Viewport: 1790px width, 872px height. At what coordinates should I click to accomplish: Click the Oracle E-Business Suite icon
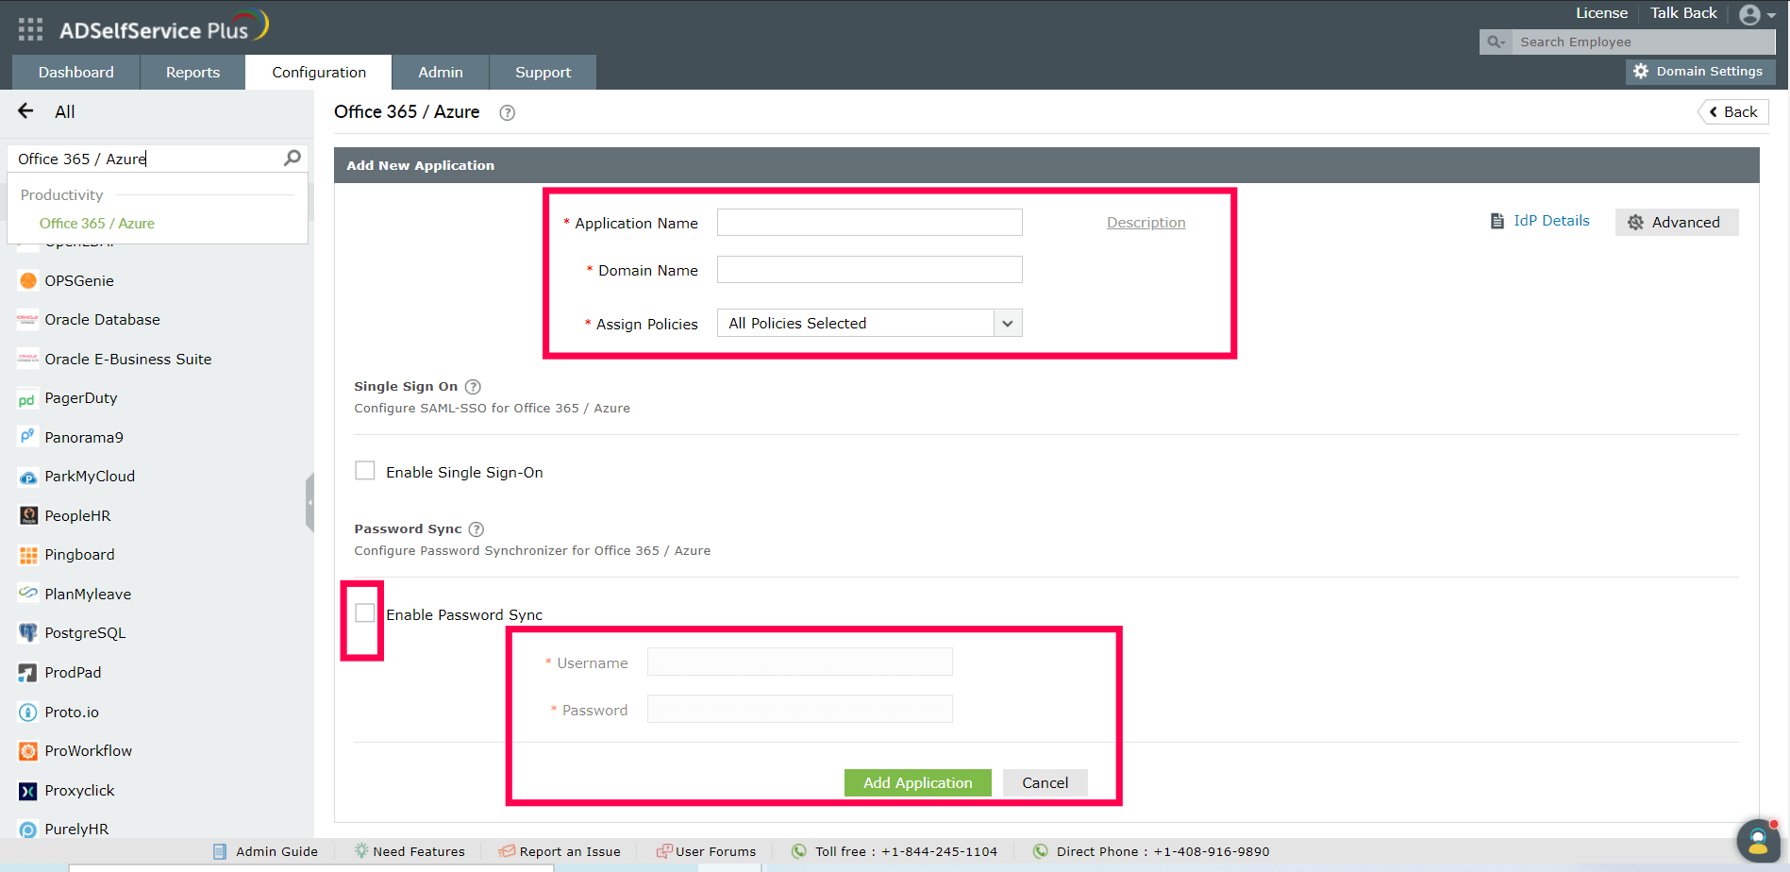(28, 359)
